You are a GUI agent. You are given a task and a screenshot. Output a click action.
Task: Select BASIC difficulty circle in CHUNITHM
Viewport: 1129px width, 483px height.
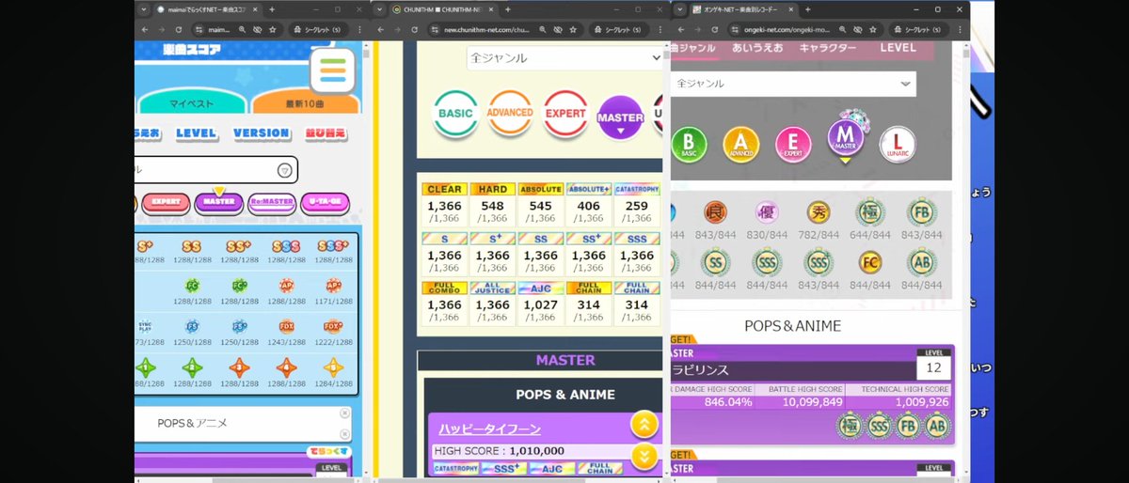point(455,114)
